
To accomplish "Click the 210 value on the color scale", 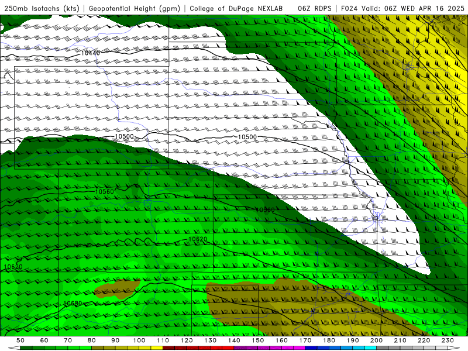I will (x=401, y=340).
